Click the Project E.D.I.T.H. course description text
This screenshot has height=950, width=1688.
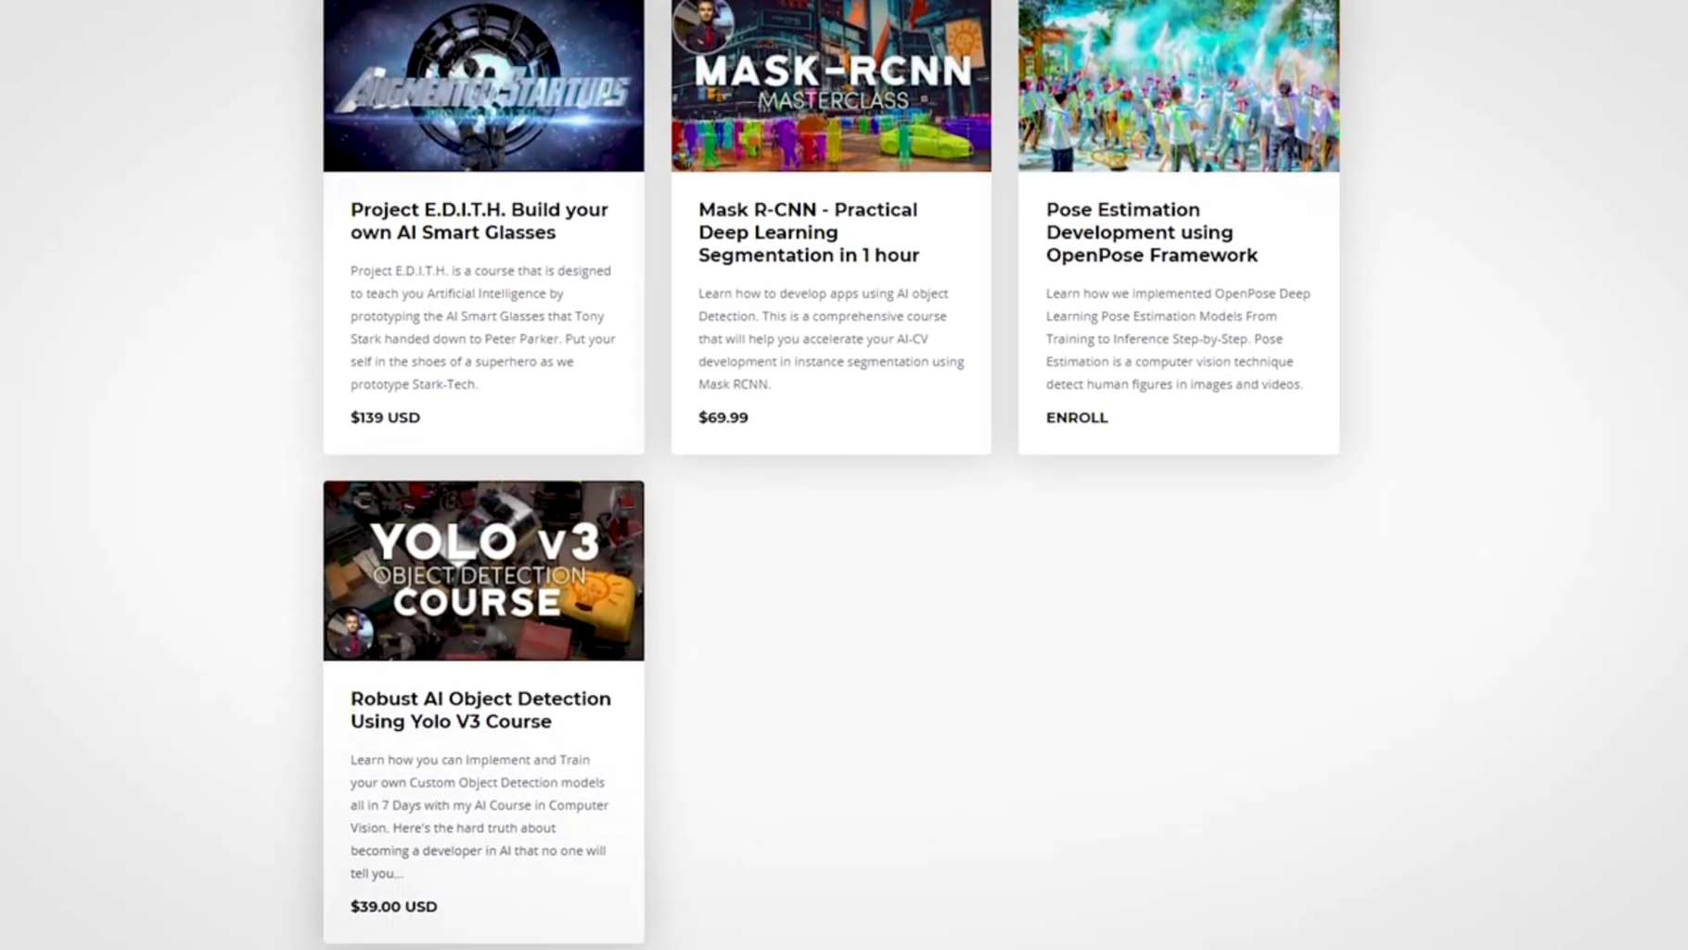click(483, 327)
